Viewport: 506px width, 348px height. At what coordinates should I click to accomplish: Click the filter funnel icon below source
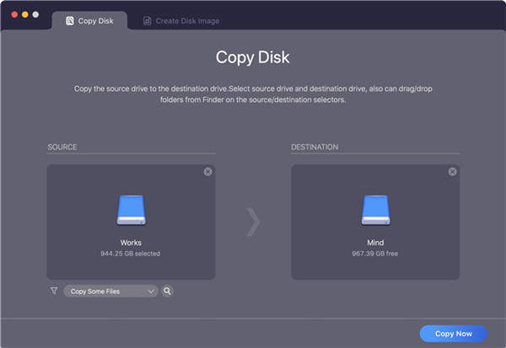point(54,291)
